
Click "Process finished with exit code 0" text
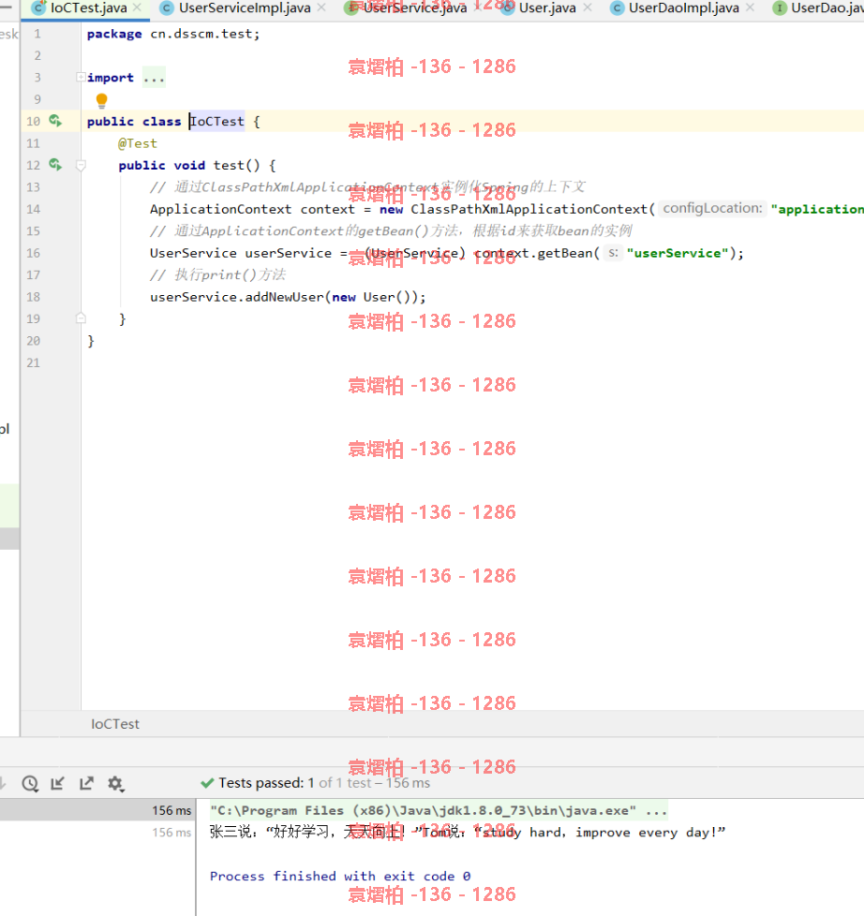point(340,877)
